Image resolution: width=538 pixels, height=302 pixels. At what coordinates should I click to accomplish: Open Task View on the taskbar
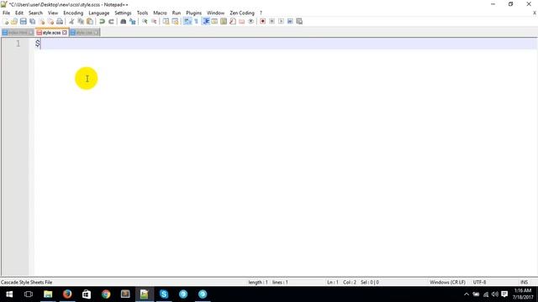[x=29, y=294]
